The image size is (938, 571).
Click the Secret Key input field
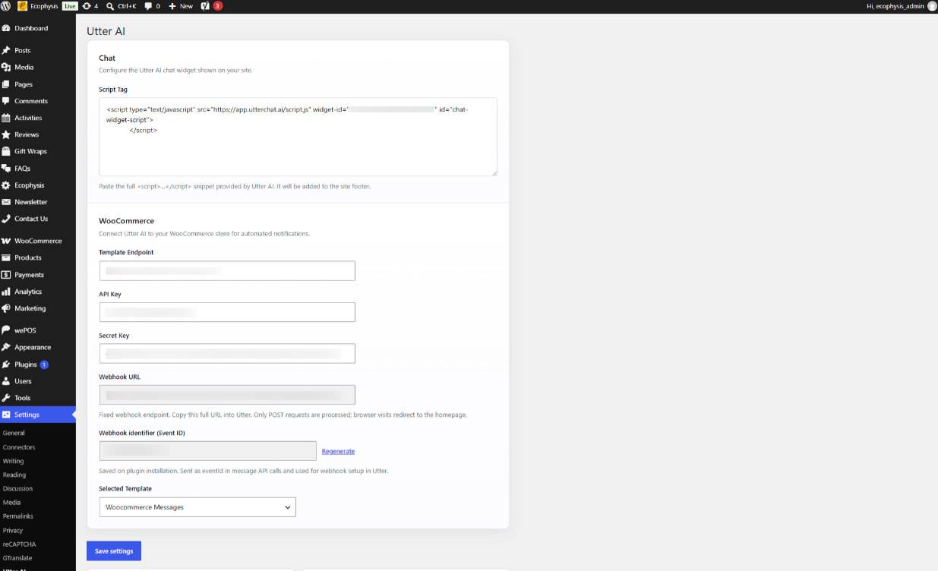[227, 354]
